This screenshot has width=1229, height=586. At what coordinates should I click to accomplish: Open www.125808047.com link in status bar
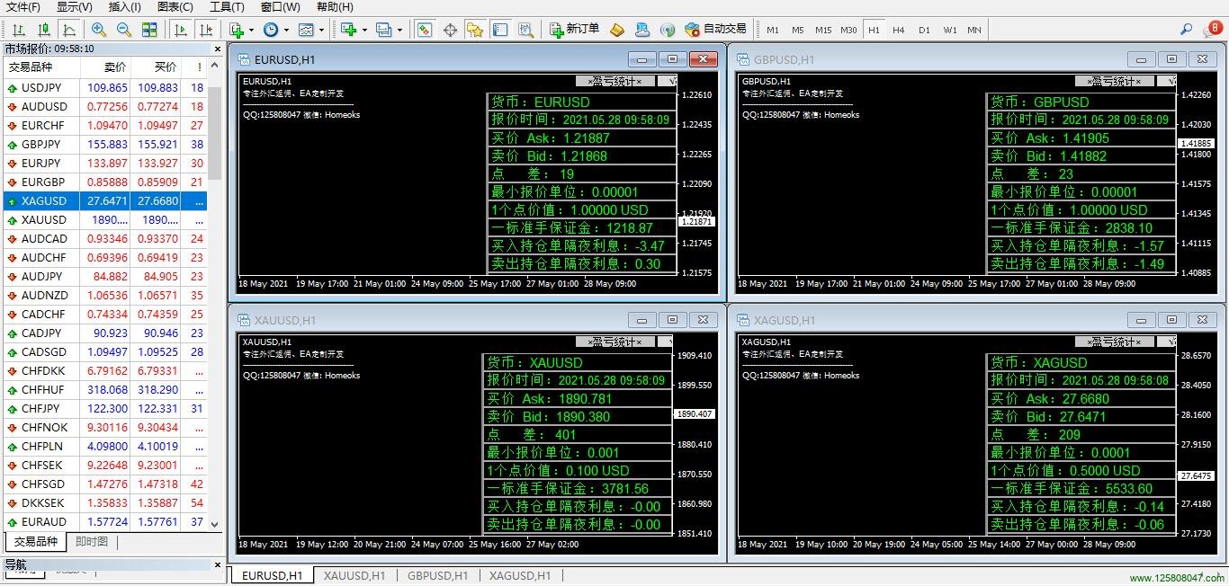pos(1178,578)
